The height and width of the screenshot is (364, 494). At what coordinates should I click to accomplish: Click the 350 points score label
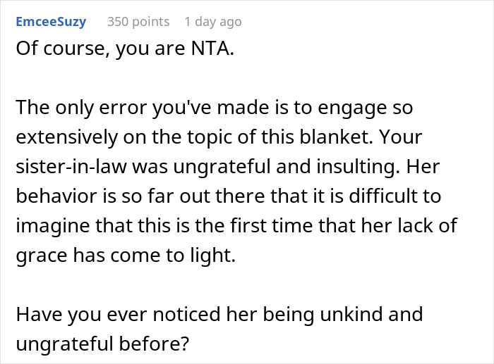click(138, 22)
